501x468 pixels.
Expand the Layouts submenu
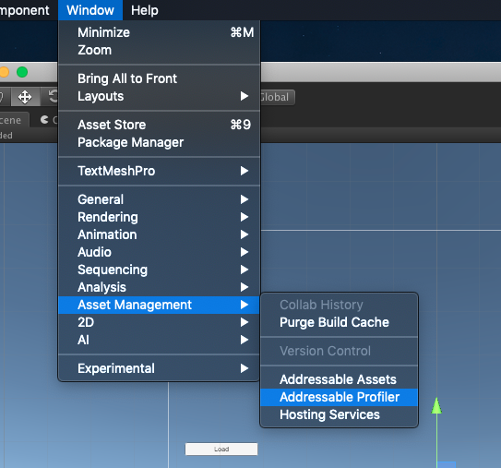tap(159, 96)
